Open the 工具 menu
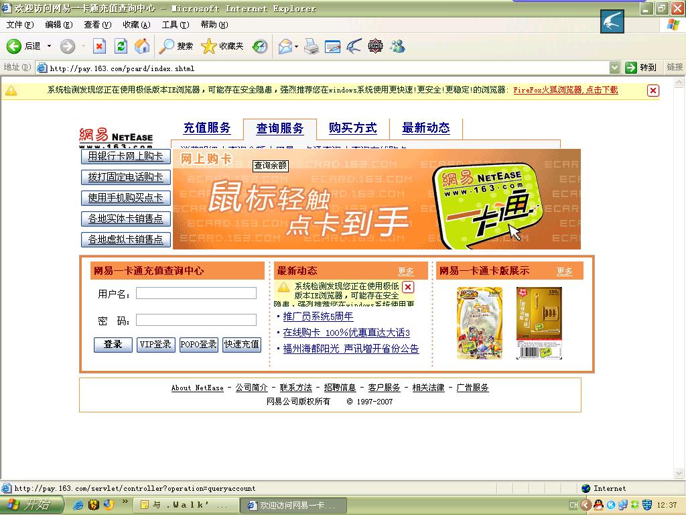Image resolution: width=686 pixels, height=515 pixels. (x=176, y=25)
